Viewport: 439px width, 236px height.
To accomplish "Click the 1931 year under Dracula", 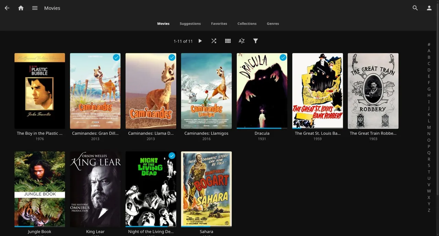I will point(262,139).
